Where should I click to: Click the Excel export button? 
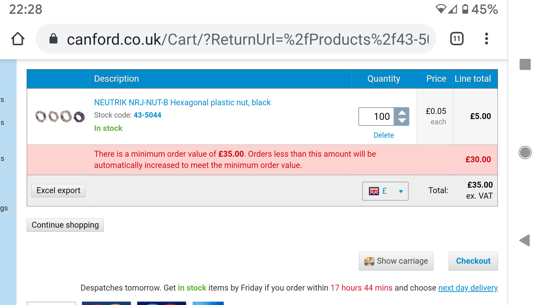[58, 191]
